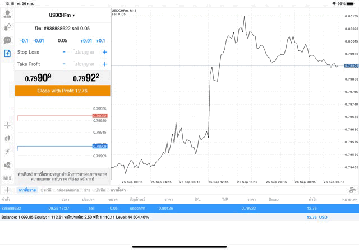Open the ข่าว news tab
Viewport: 359px width, 250px height.
(88, 191)
